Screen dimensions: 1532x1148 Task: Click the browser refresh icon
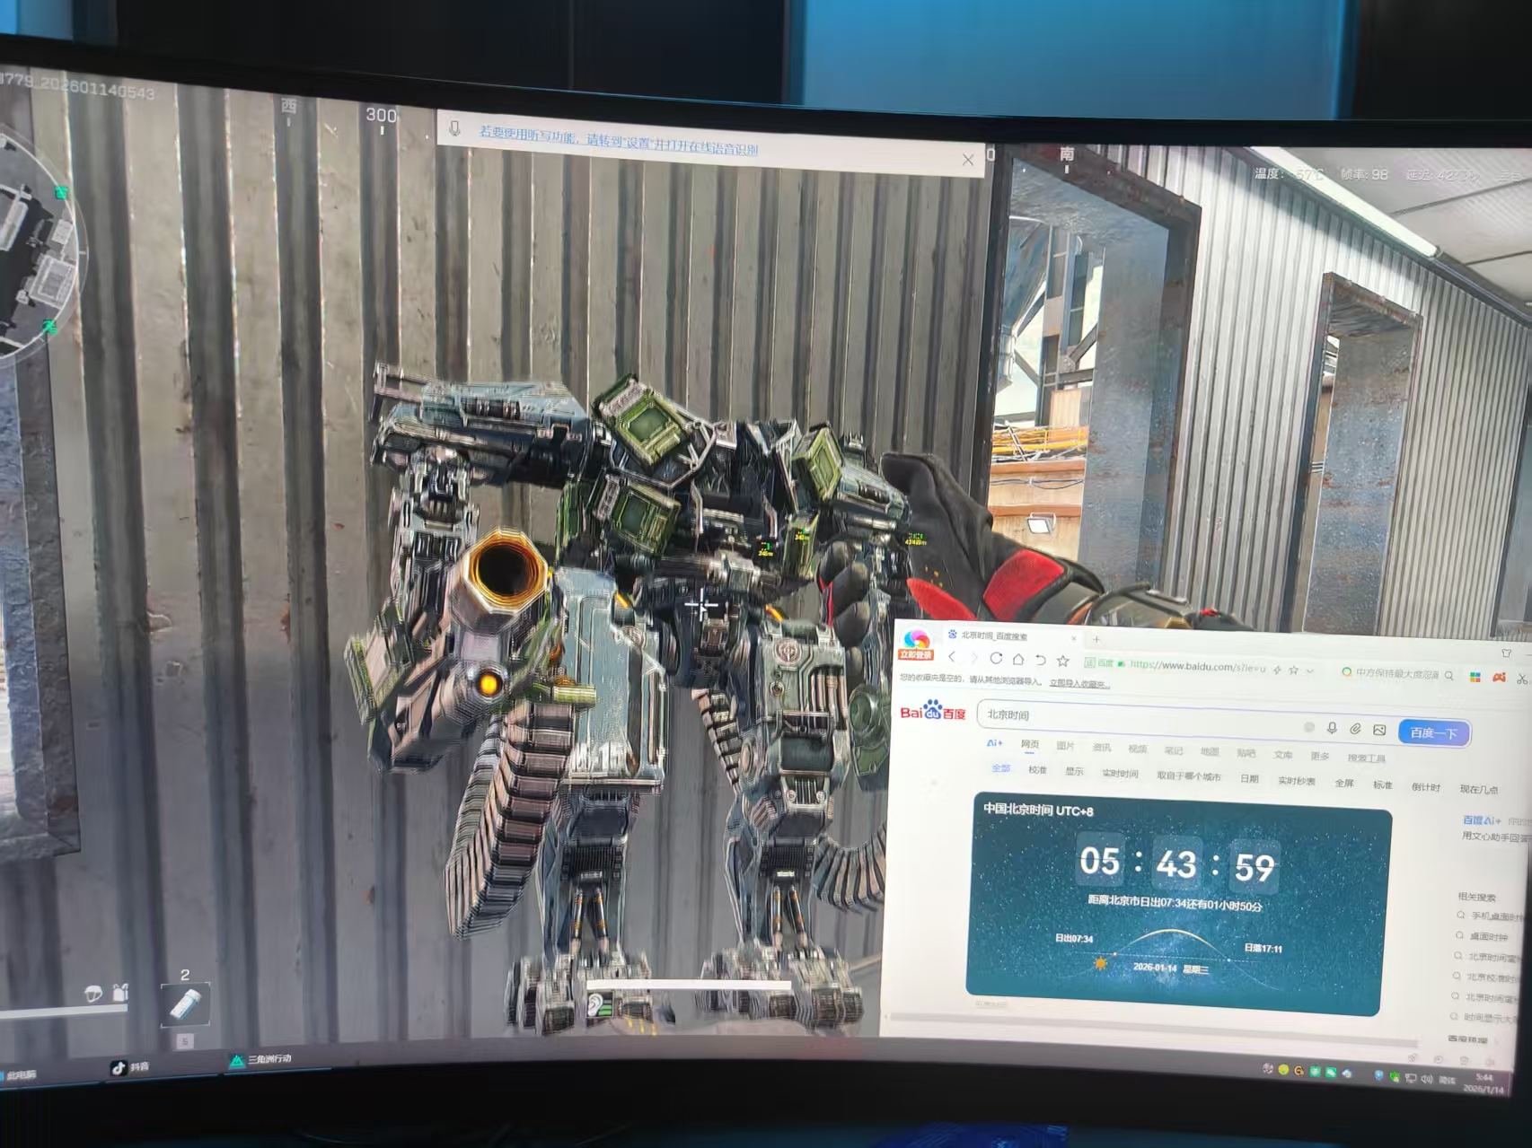(996, 658)
